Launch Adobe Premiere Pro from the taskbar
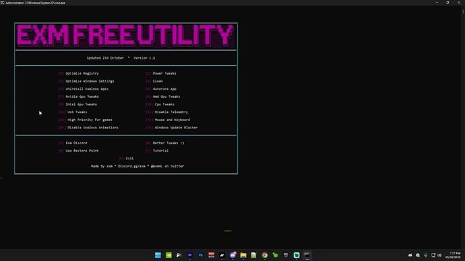Viewport: 465px width, 261px height. coord(190,255)
